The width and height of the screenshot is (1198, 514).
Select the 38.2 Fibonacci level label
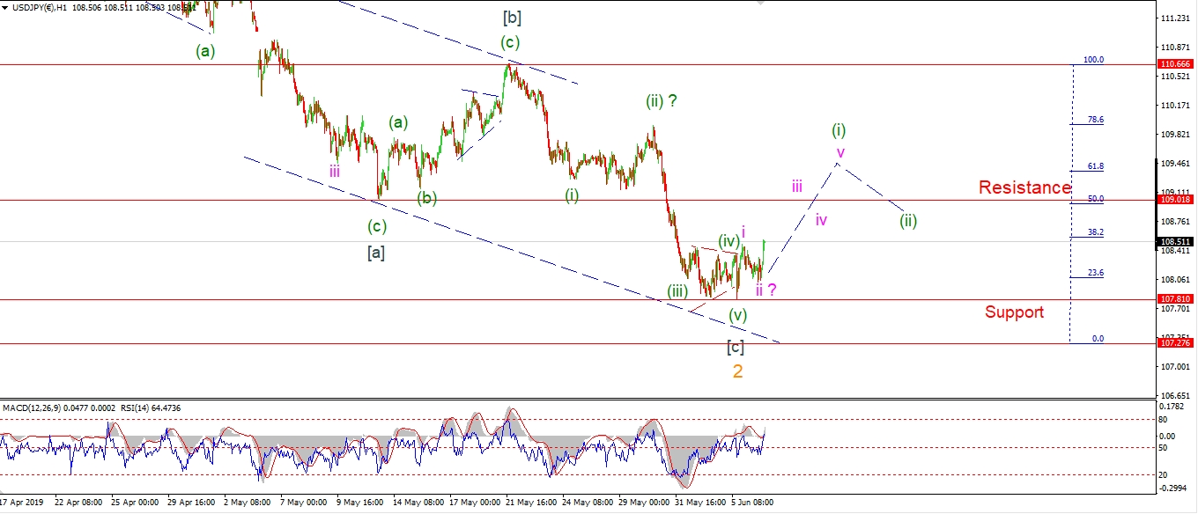tap(1096, 232)
